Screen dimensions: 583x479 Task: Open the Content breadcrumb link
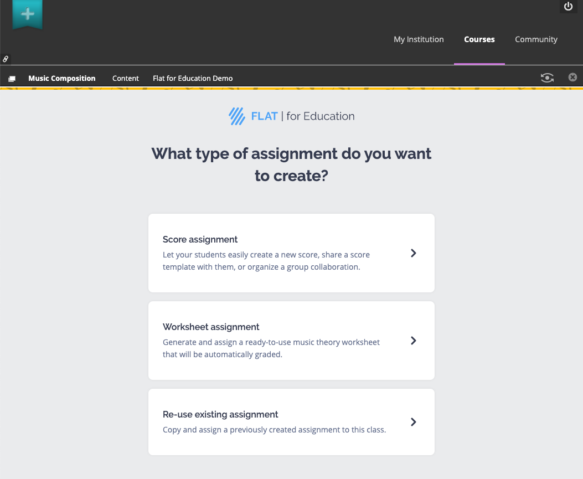tap(125, 78)
